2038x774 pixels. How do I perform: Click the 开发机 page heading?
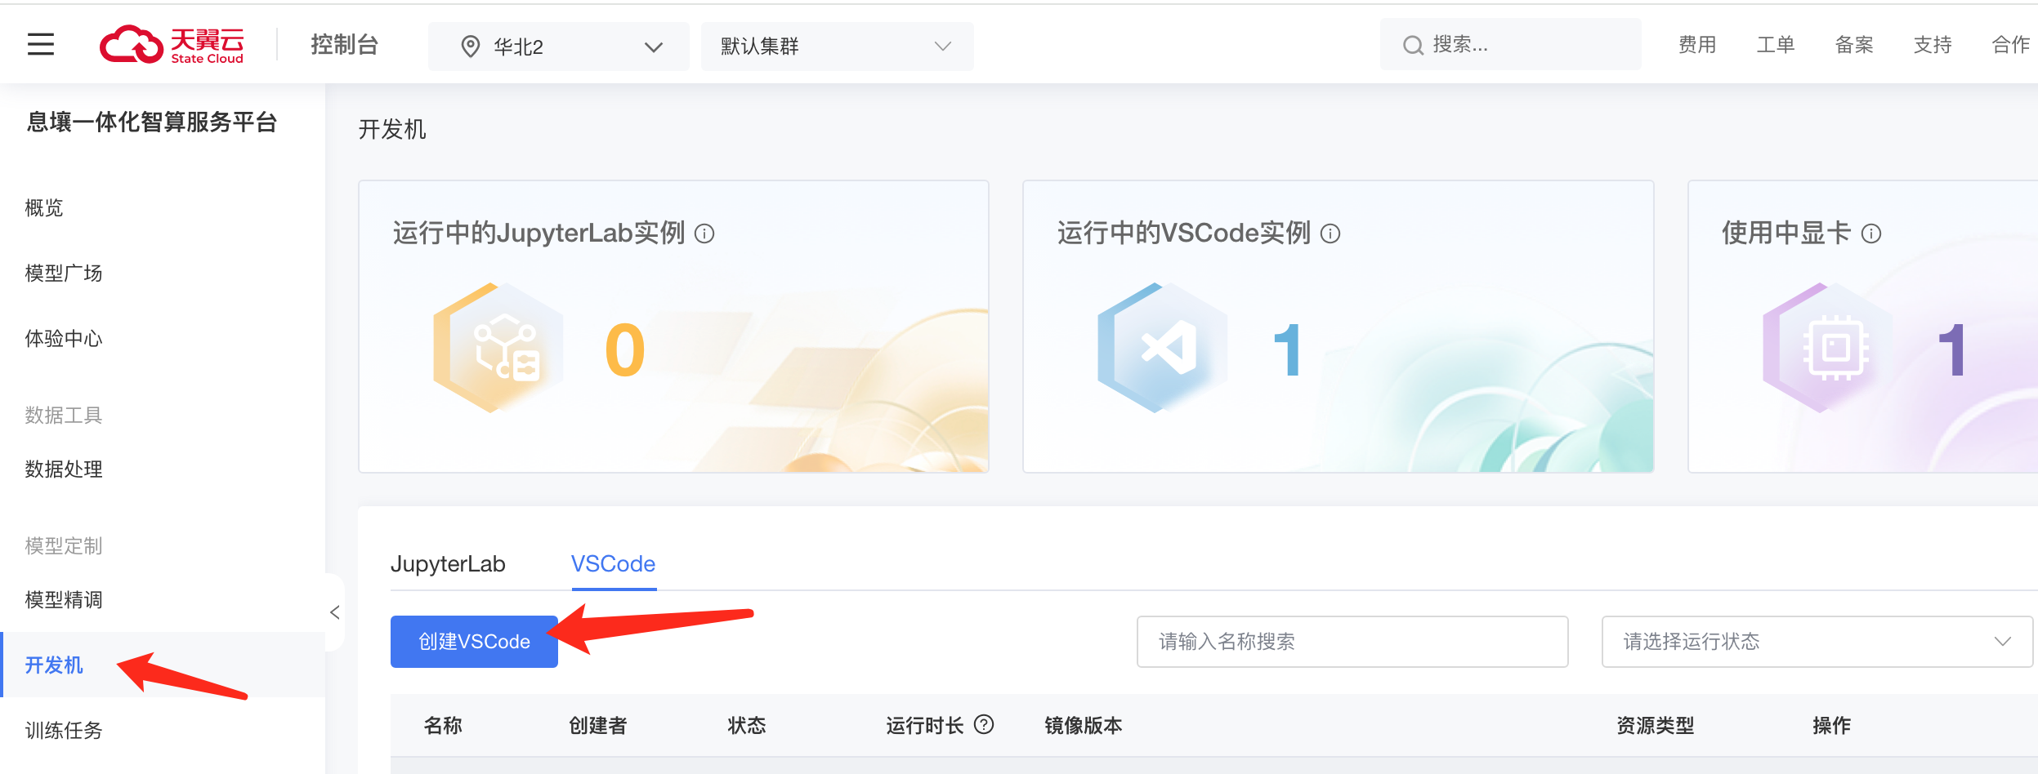[x=392, y=130]
